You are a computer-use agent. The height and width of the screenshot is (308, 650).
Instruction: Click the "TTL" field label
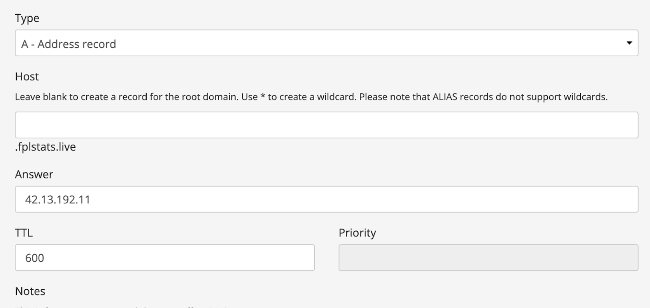(24, 233)
